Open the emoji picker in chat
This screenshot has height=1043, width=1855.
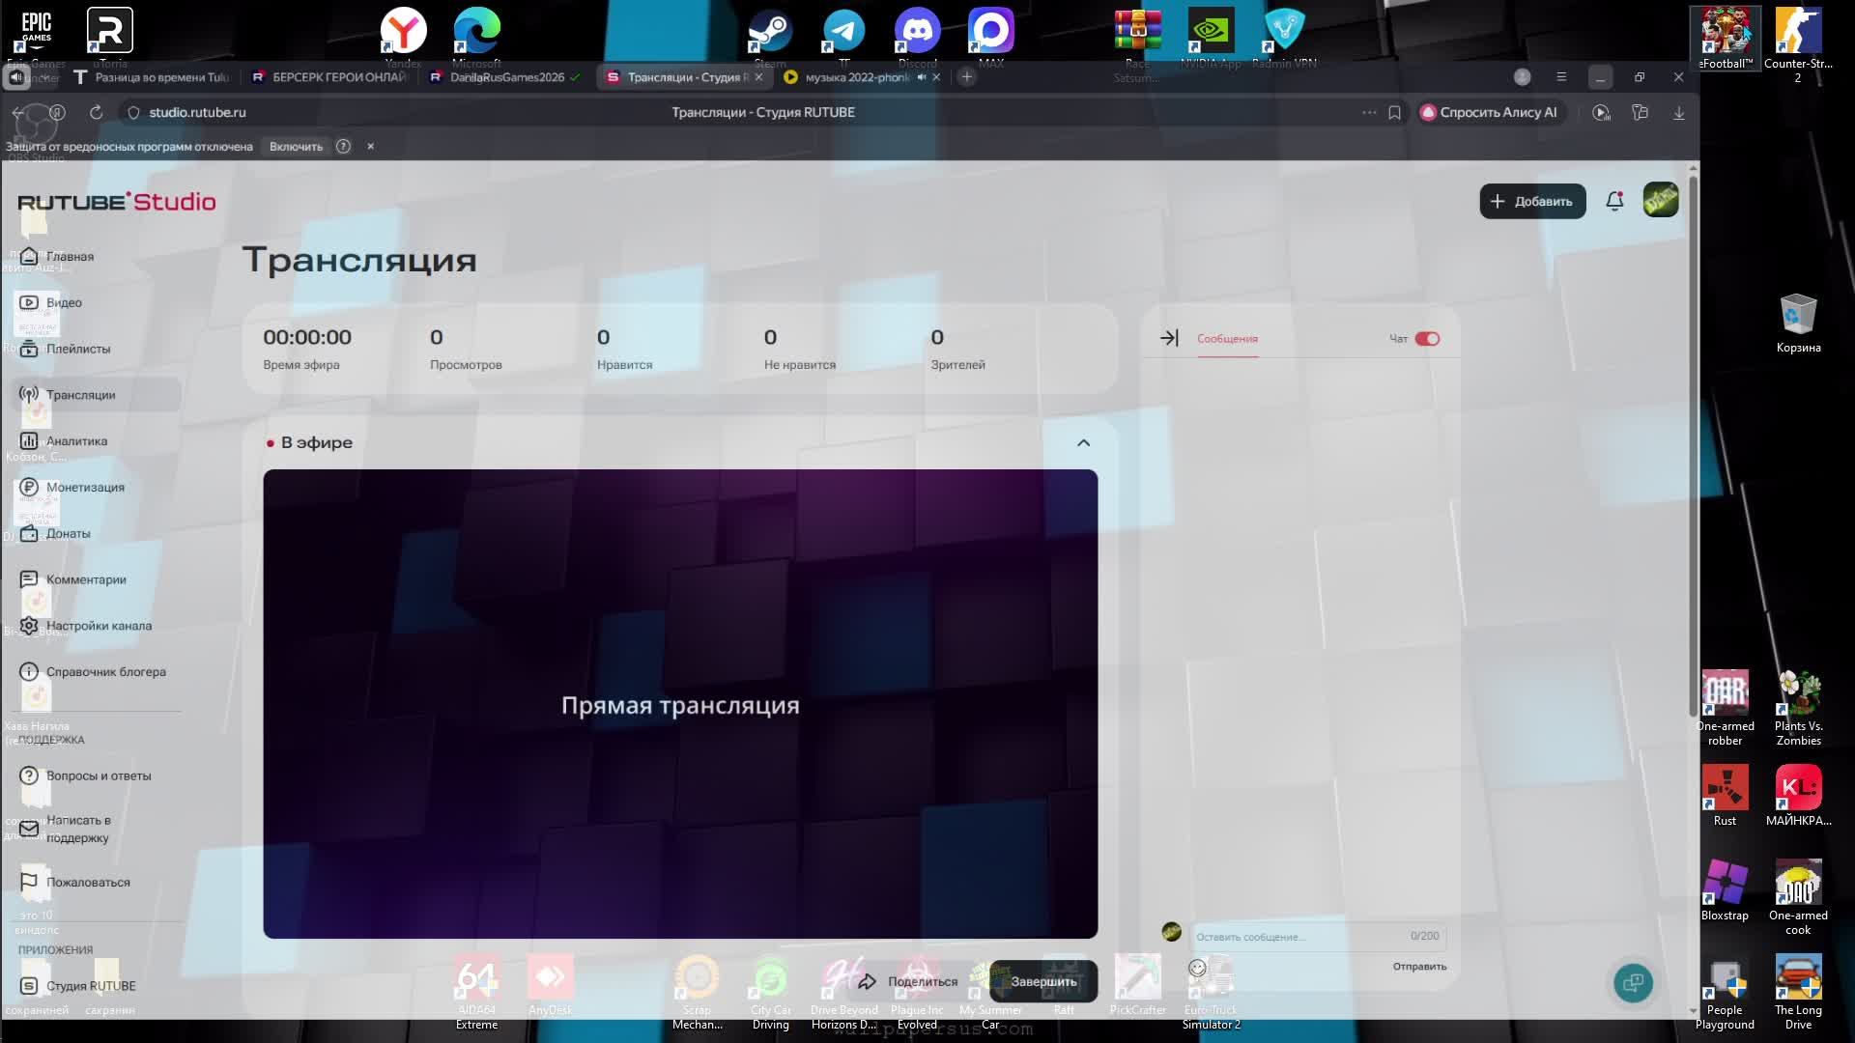point(1197,968)
